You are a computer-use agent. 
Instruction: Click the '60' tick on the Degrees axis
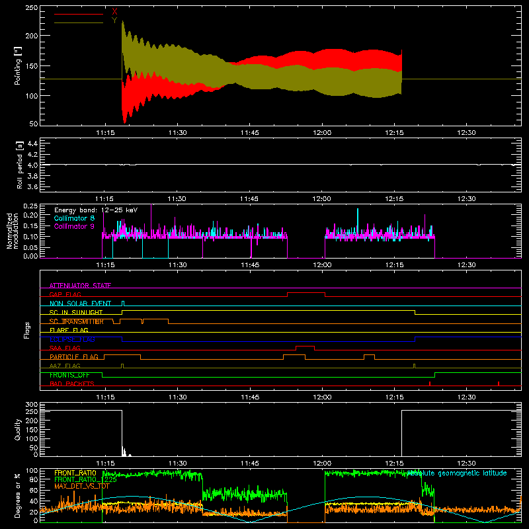click(x=34, y=490)
